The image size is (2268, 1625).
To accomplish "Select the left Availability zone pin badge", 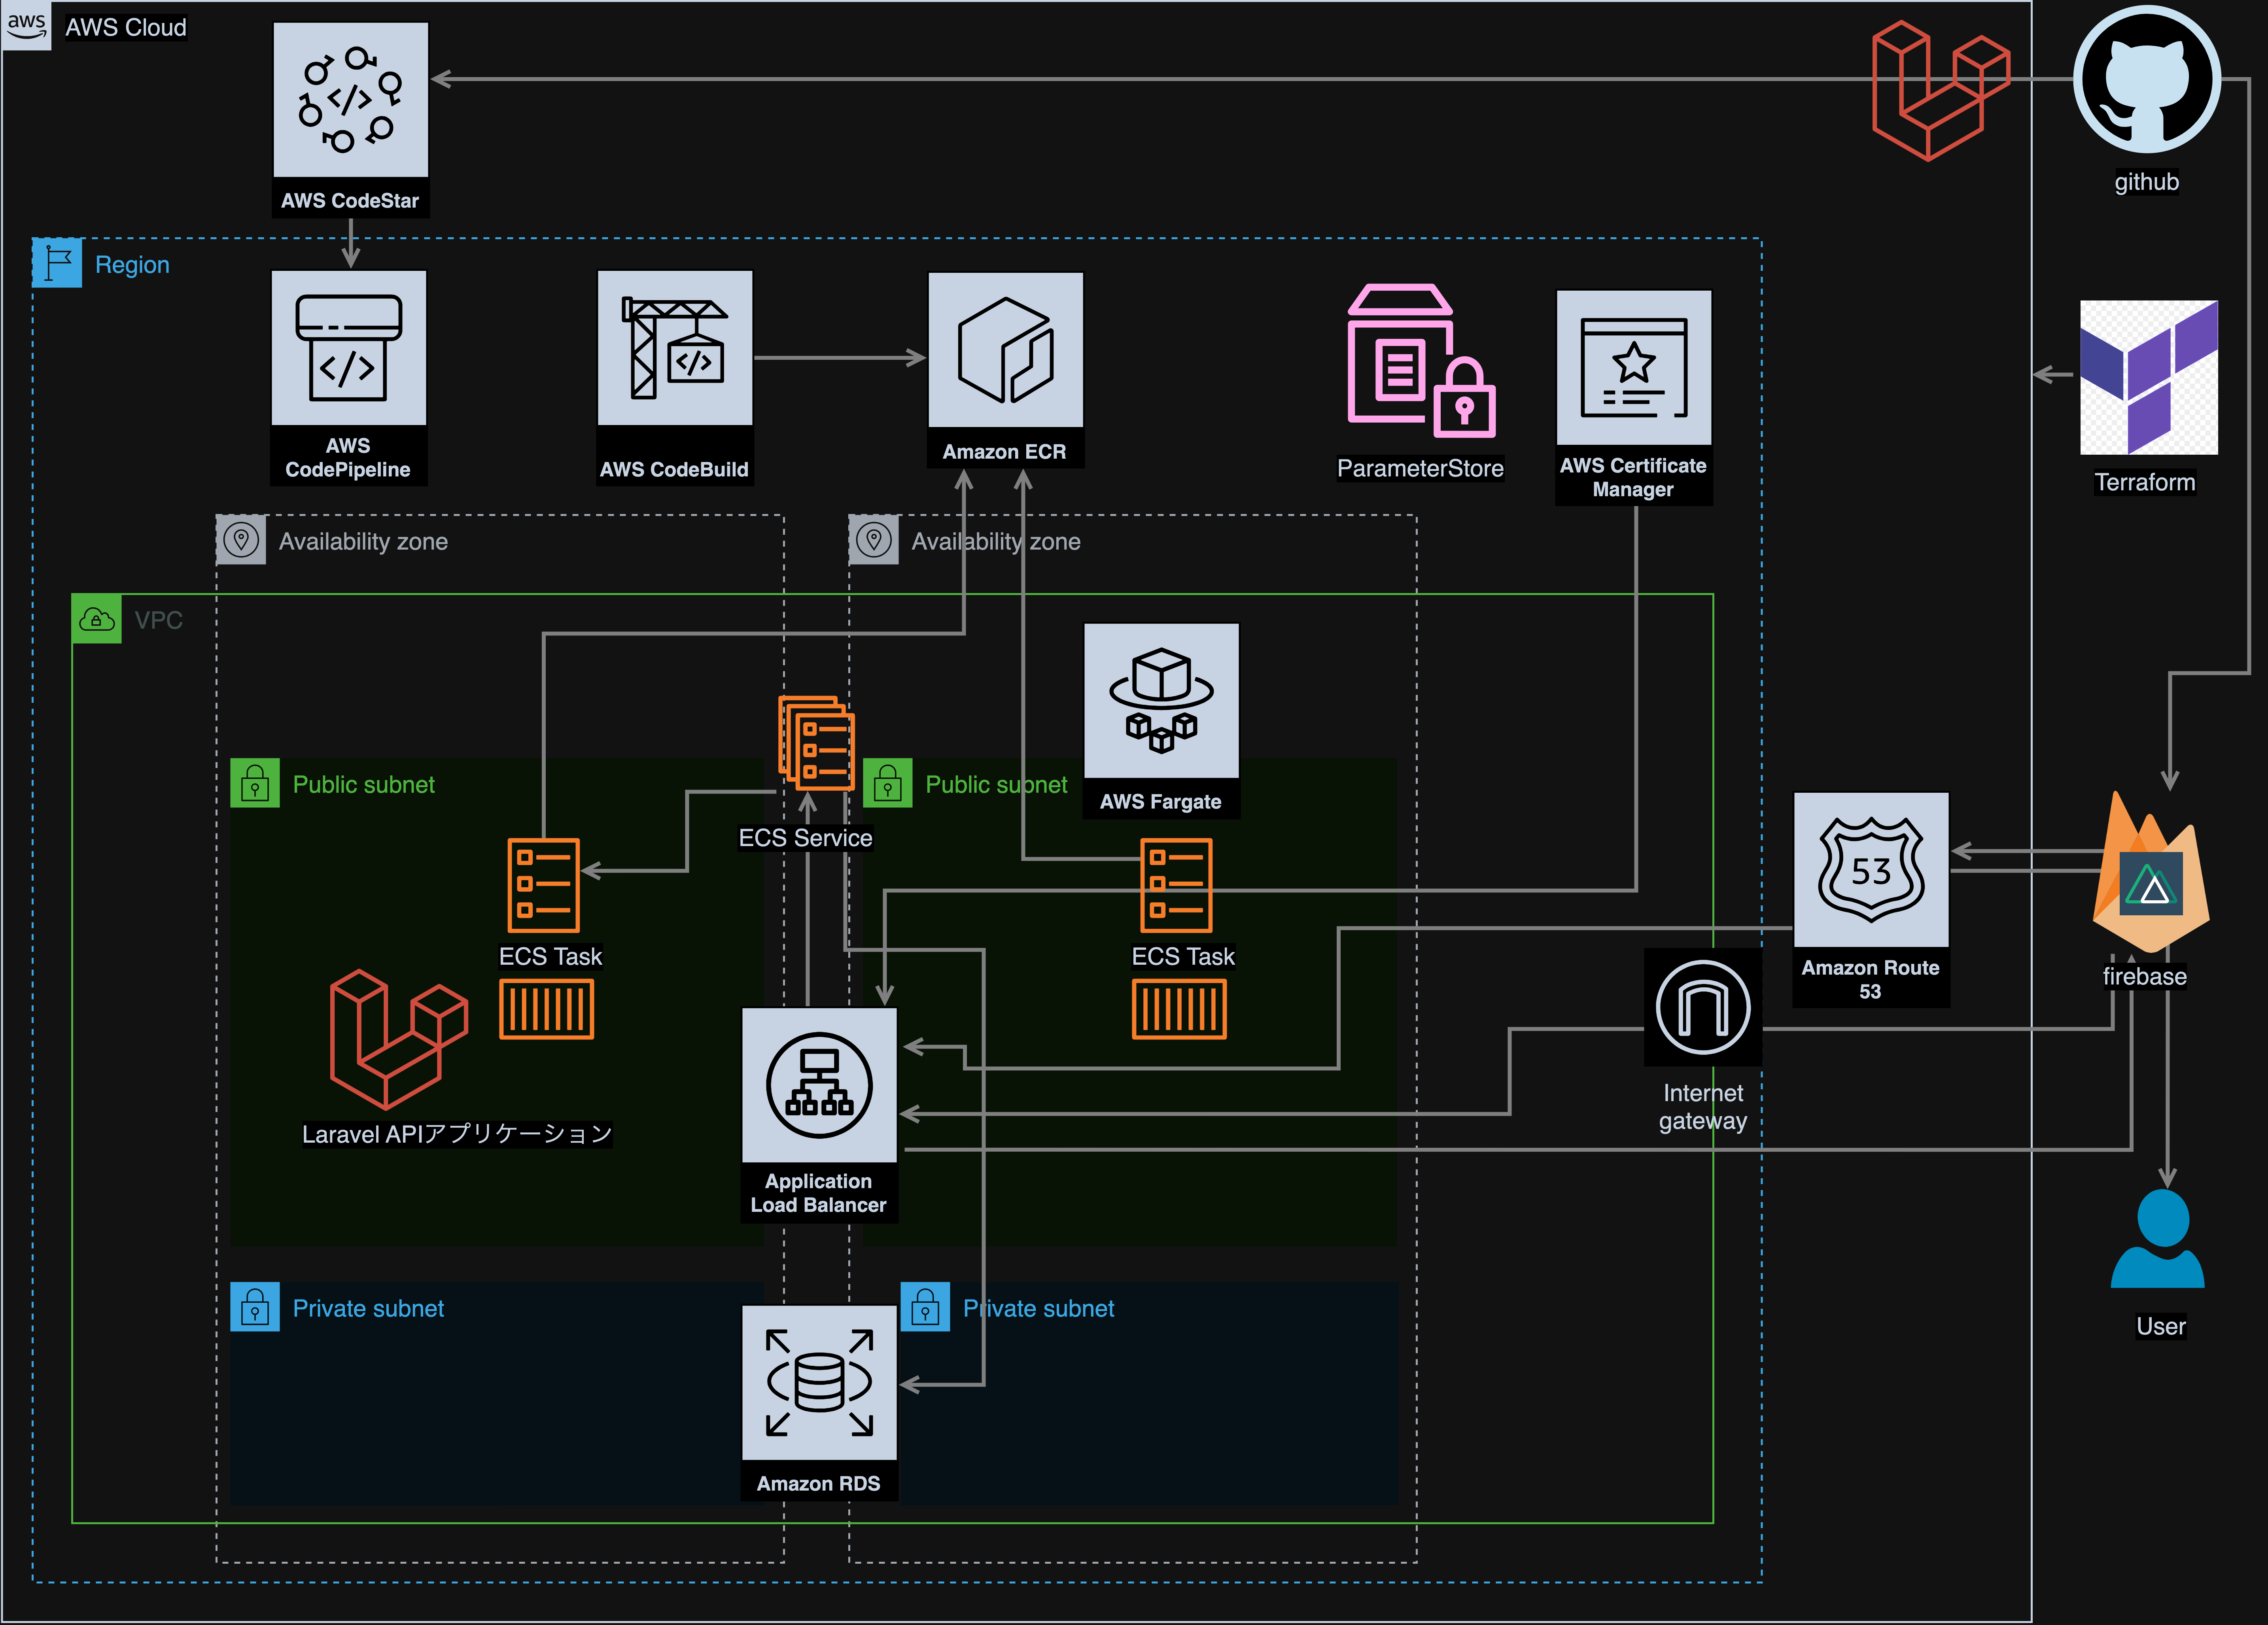I will (241, 541).
